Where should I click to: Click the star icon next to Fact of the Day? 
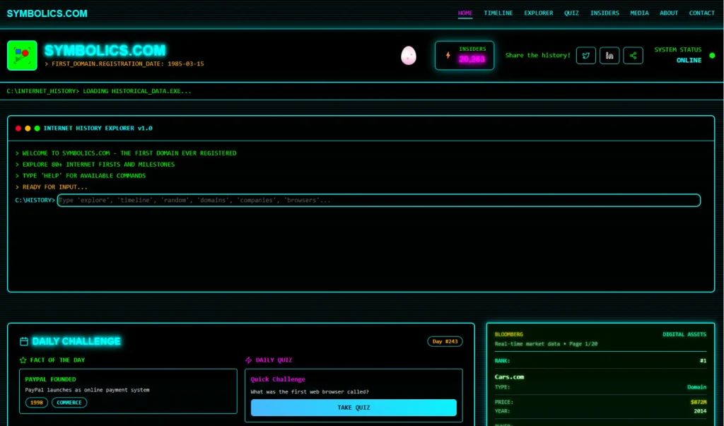tap(23, 360)
